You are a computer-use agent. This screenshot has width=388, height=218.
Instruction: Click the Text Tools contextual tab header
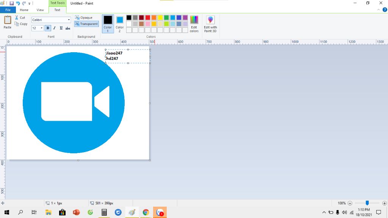58,3
